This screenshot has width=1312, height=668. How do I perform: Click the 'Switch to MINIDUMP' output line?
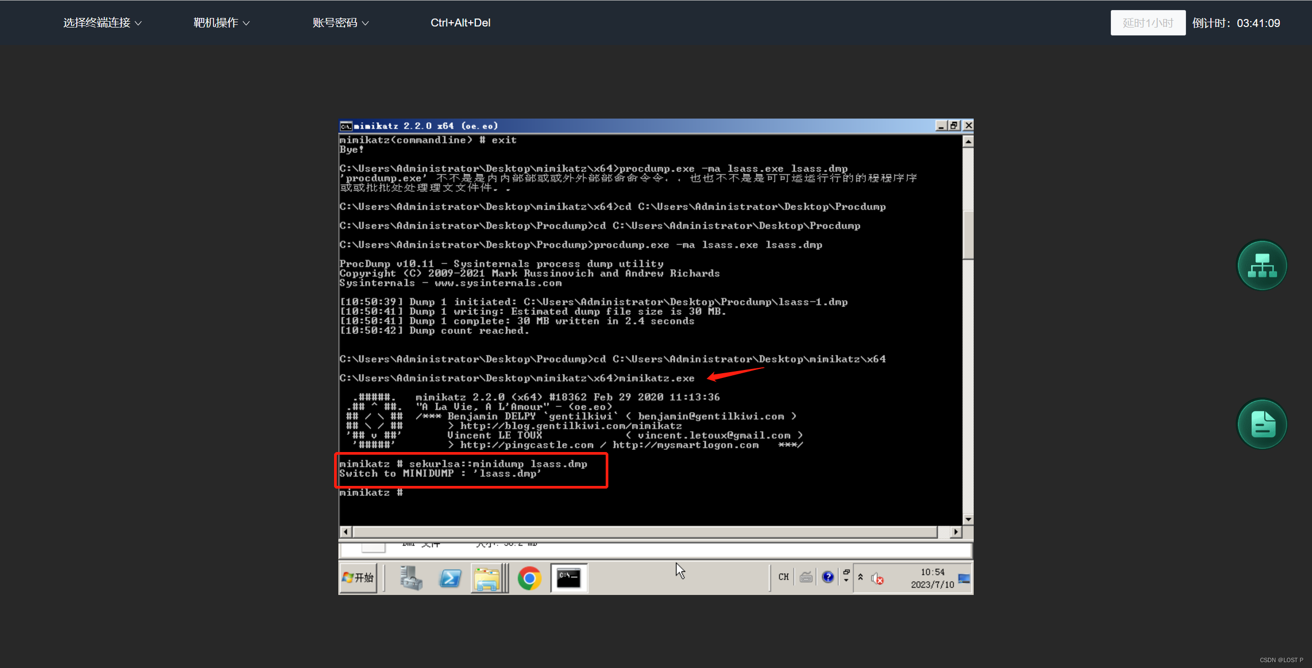(x=441, y=474)
